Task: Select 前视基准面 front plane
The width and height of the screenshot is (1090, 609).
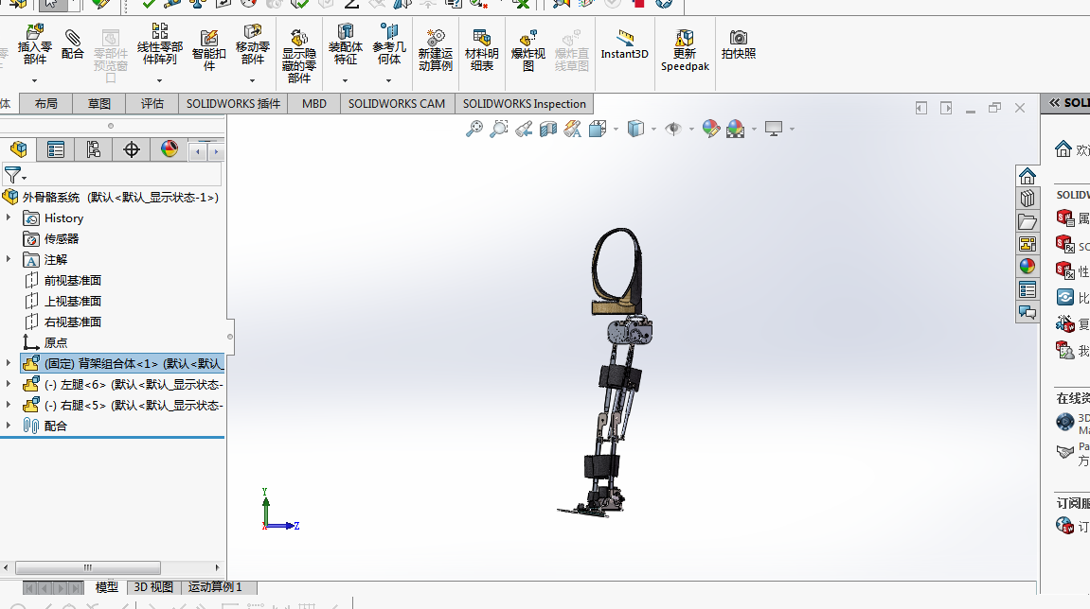Action: point(72,281)
